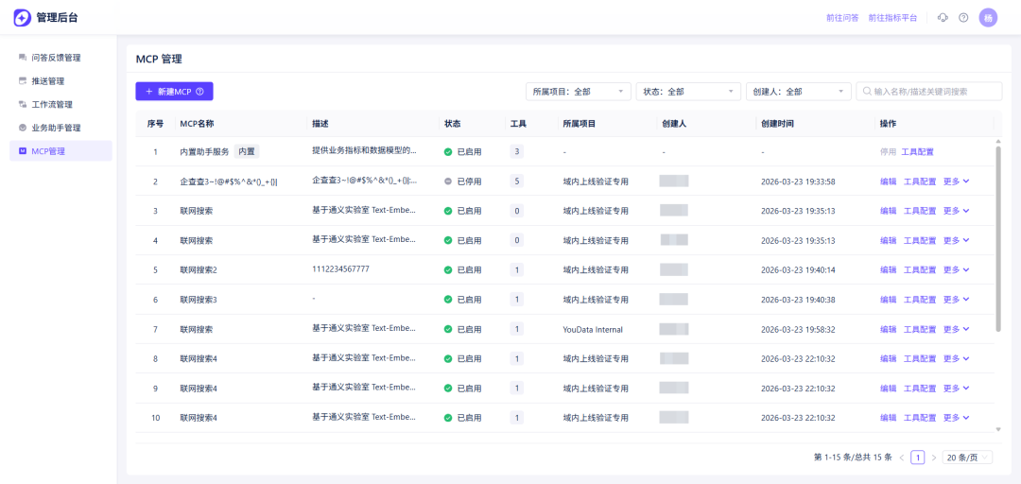Image resolution: width=1021 pixels, height=484 pixels.
Task: Click the 问答反馈管理 sidebar icon
Action: coord(23,58)
